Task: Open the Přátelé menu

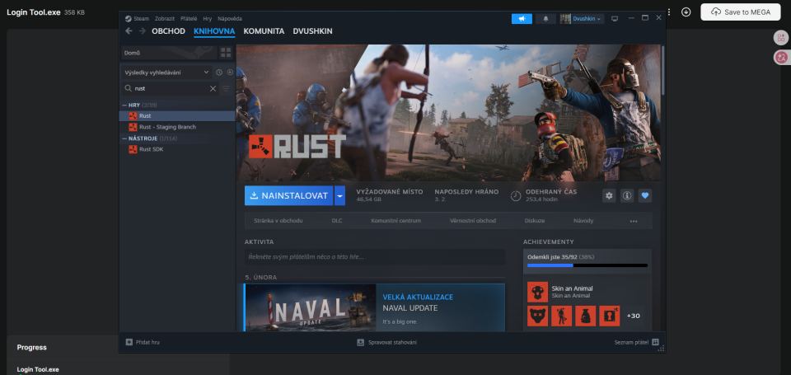Action: (189, 19)
